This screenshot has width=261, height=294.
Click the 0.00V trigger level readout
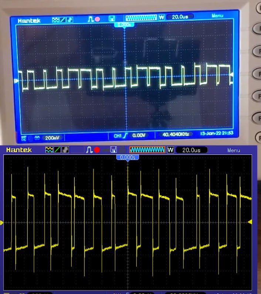(x=139, y=135)
